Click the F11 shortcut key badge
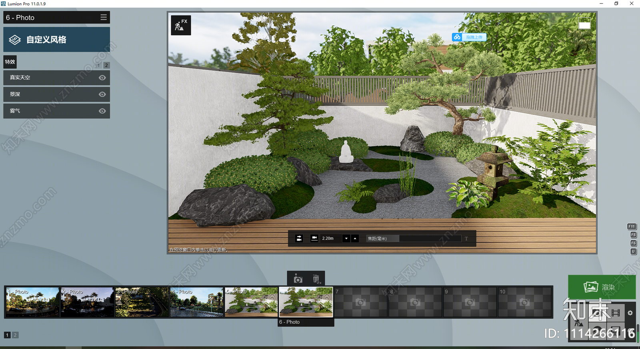The width and height of the screenshot is (640, 349). (x=632, y=227)
